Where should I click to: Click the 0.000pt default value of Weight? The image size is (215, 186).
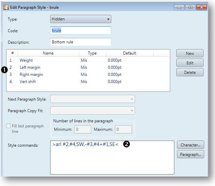click(x=115, y=60)
